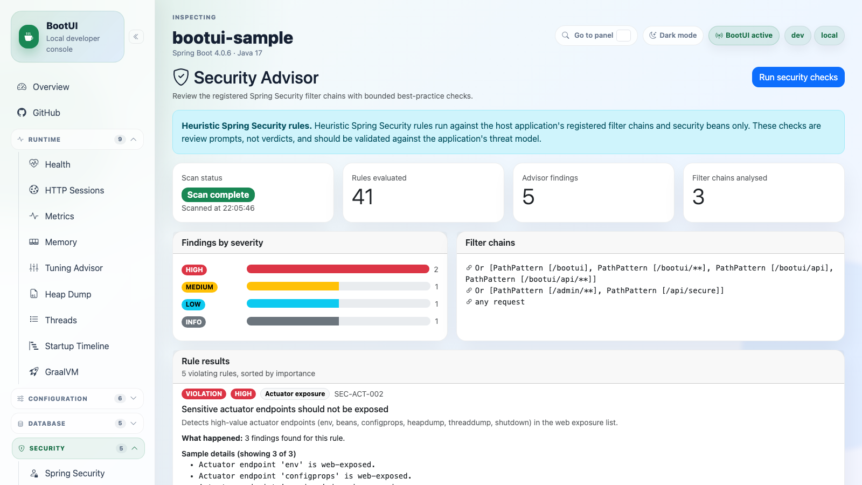The height and width of the screenshot is (485, 862).
Task: Click the VIOLATION badge on SEC-ACT-002
Action: tap(204, 394)
